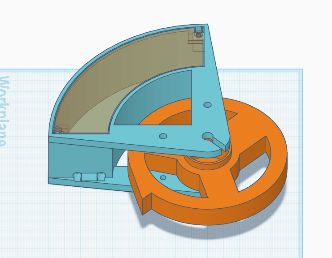Click the blue housing's front side wall
This screenshot has width=332, height=258.
(x=81, y=159)
